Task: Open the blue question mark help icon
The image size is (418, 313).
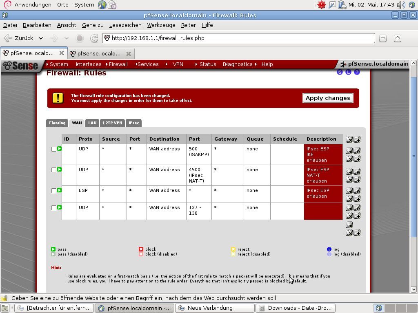Action: pyautogui.click(x=357, y=72)
